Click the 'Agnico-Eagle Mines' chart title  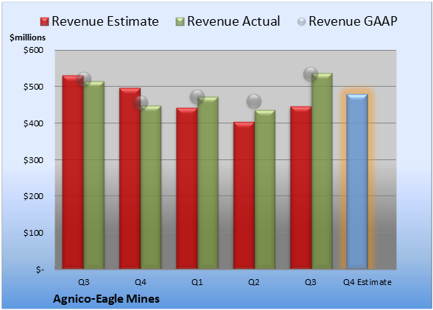click(106, 299)
